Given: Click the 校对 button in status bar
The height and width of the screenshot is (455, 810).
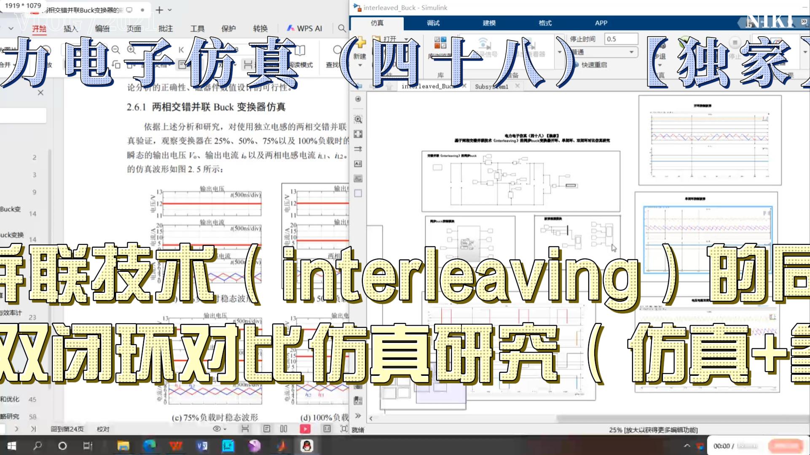Looking at the screenshot, I should click(x=103, y=429).
